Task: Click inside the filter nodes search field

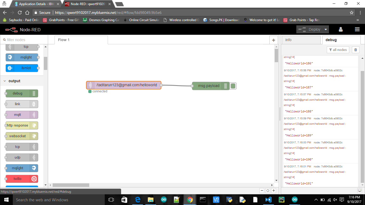Action: 24,40
